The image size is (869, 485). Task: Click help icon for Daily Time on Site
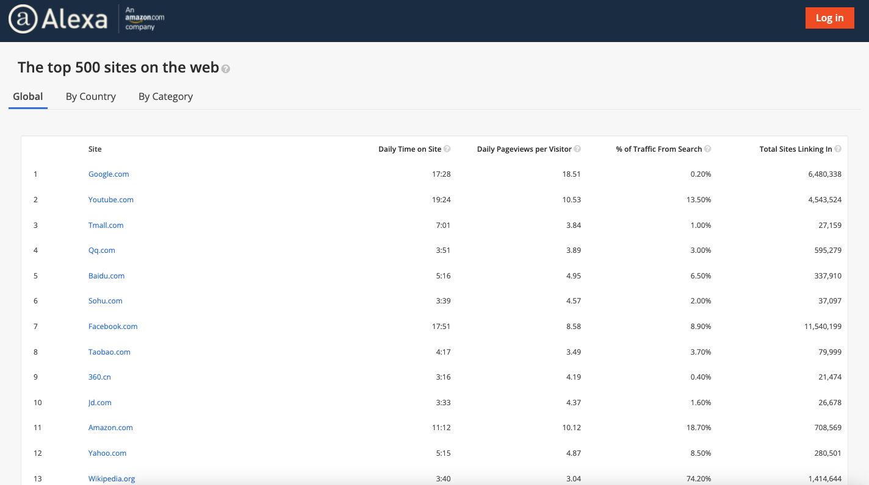(447, 148)
